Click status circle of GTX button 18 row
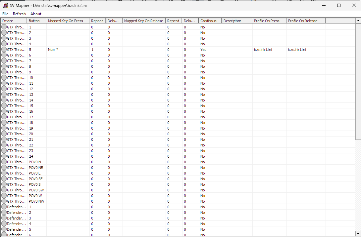This screenshot has width=361, height=237. tap(4, 123)
